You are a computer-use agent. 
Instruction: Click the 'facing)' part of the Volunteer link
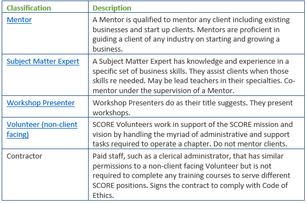pyautogui.click(x=18, y=135)
